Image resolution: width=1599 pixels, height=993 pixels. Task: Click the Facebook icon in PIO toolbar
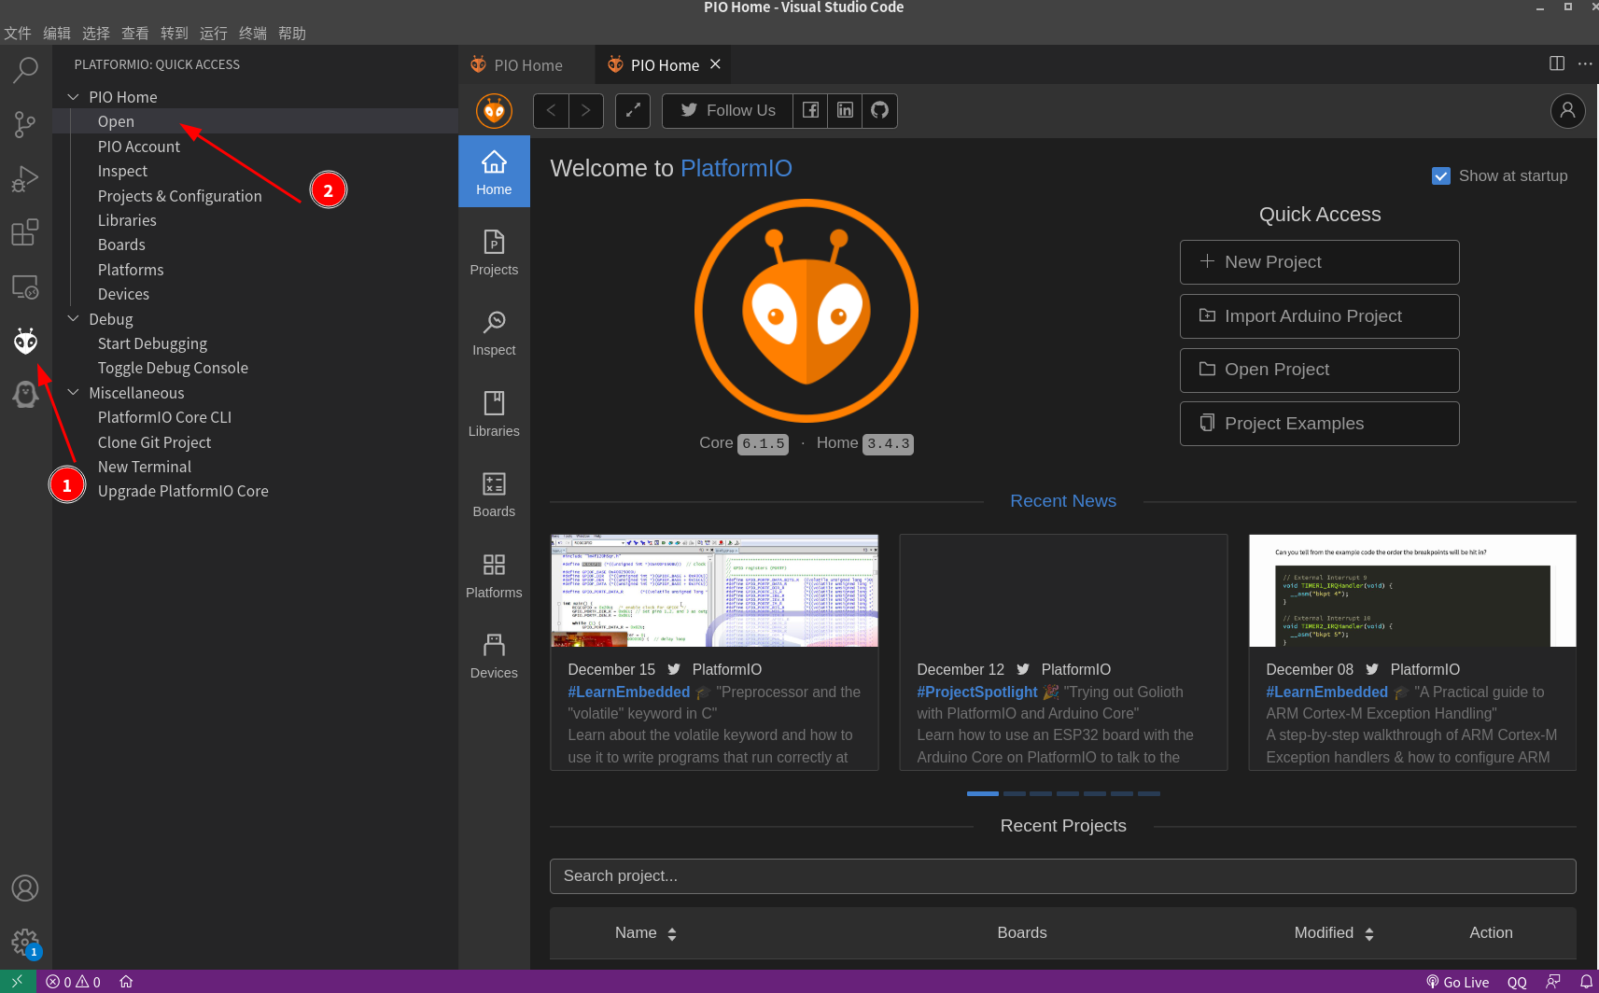810,110
